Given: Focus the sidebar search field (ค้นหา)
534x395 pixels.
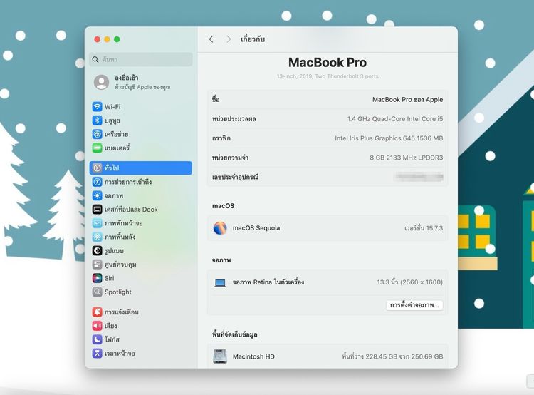Looking at the screenshot, I should 141,59.
